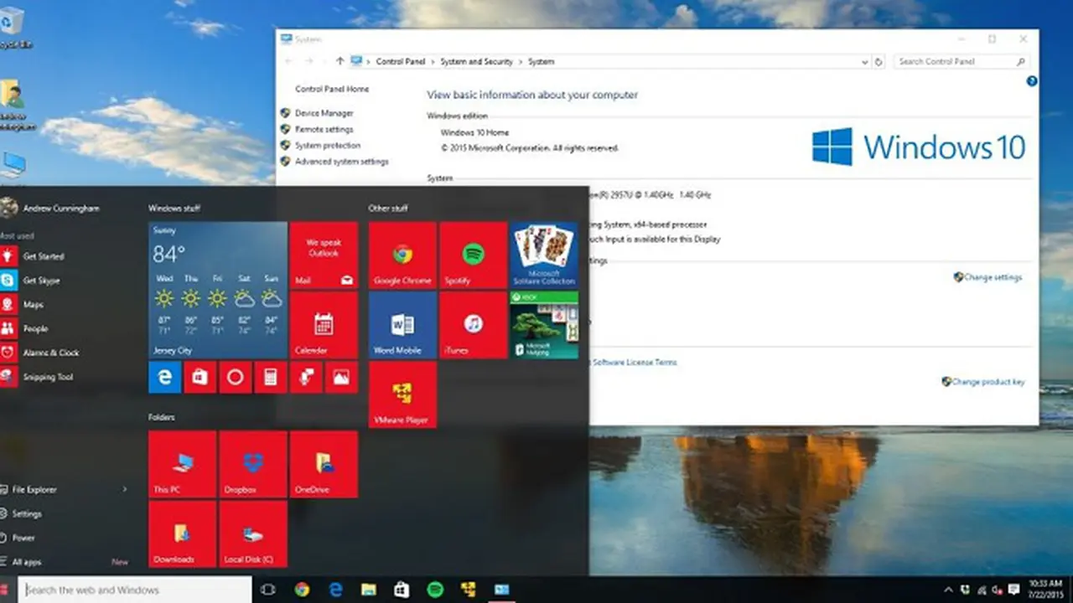Click the help question mark icon
This screenshot has width=1073, height=603.
[x=1032, y=81]
